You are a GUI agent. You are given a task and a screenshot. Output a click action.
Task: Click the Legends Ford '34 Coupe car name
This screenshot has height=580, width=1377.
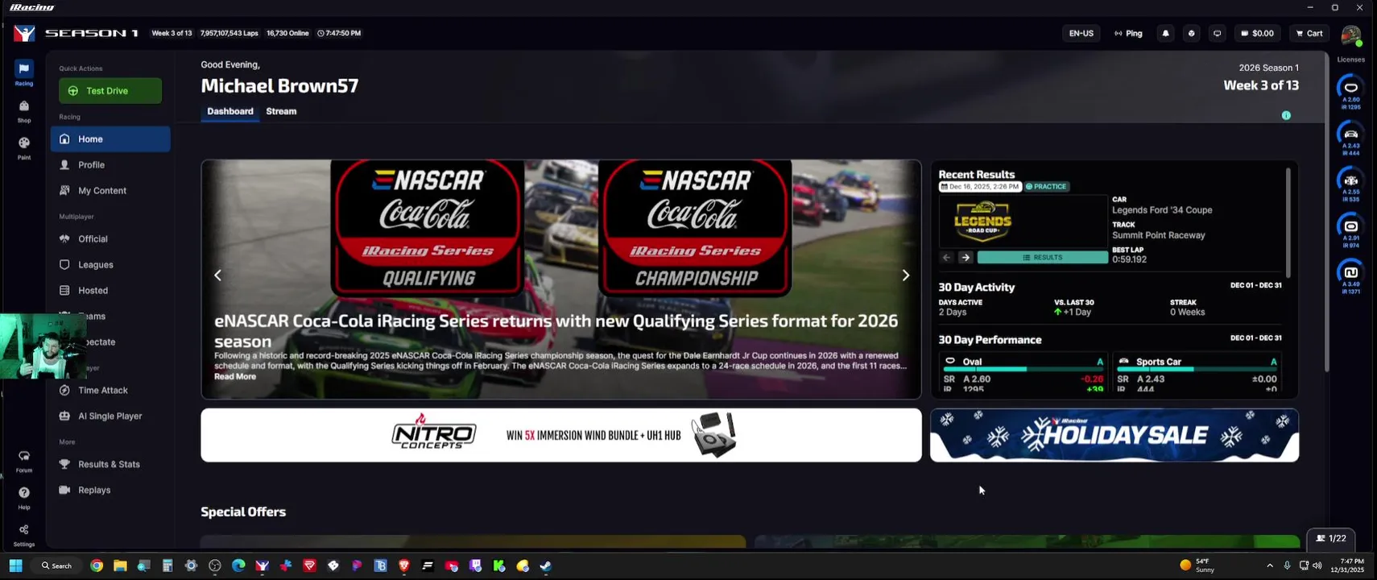(x=1162, y=210)
